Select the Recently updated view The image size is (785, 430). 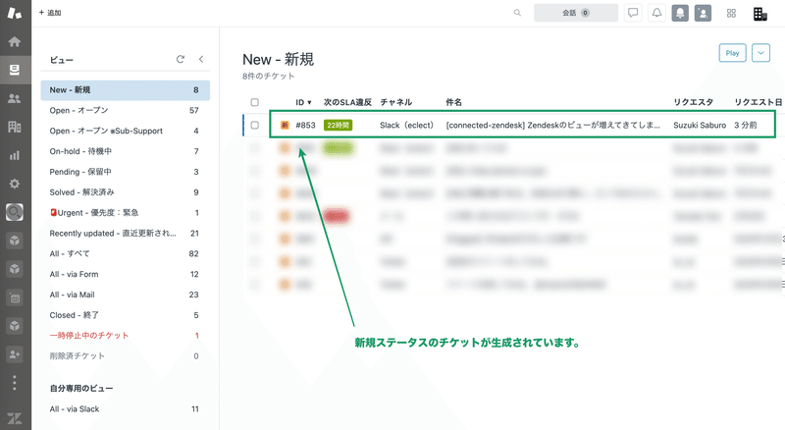tap(126, 234)
